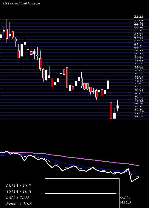Image resolution: width=149 pixels, height=208 pixels.
Task: Click the blue 12MA line
Action: click(x=69, y=164)
